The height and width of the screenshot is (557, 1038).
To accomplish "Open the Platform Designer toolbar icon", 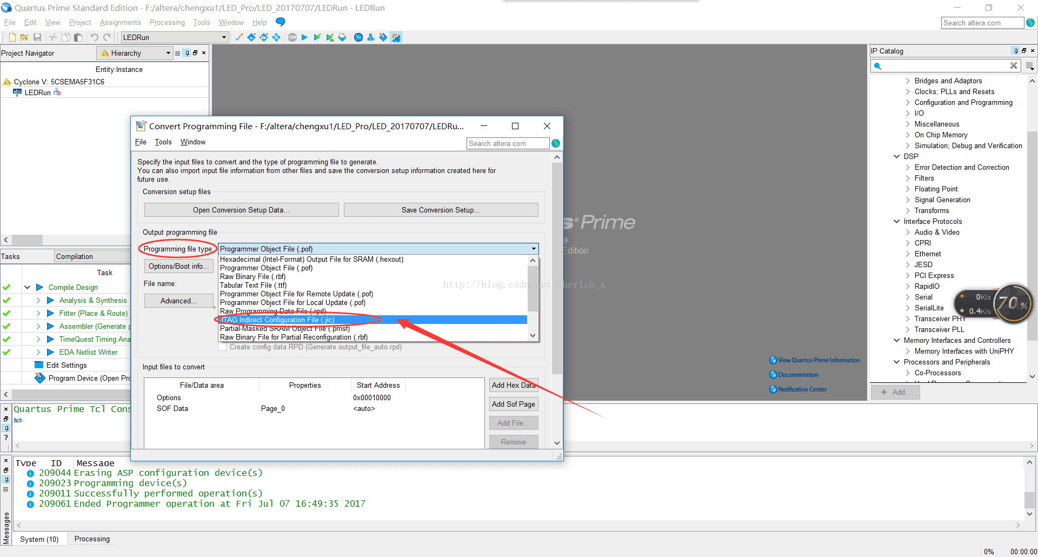I will point(396,37).
